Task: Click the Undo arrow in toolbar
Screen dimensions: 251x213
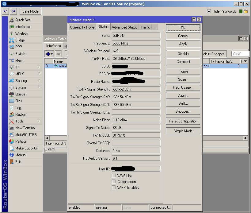Action: pyautogui.click(x=5, y=11)
